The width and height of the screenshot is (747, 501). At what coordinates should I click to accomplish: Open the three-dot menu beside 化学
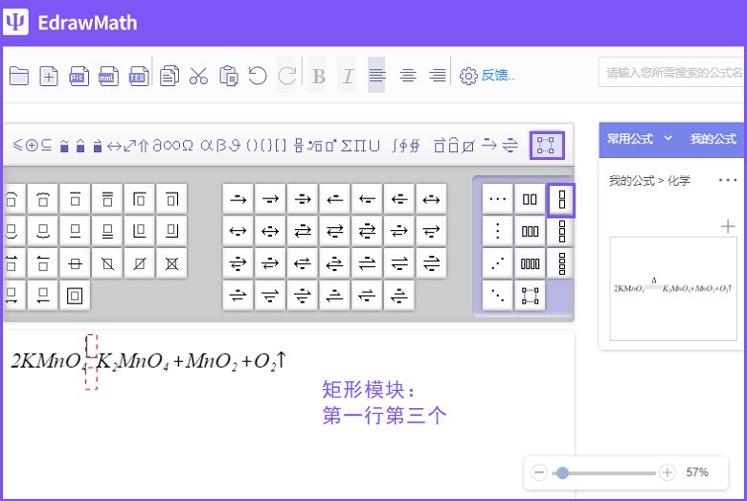(728, 180)
